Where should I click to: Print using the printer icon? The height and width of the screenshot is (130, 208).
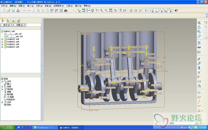(x=18, y=10)
